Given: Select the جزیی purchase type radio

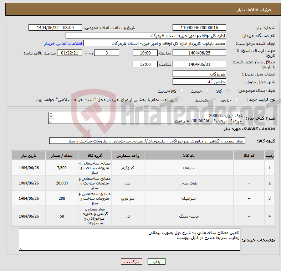Looking at the screenshot, I should pyautogui.click(x=236, y=99).
